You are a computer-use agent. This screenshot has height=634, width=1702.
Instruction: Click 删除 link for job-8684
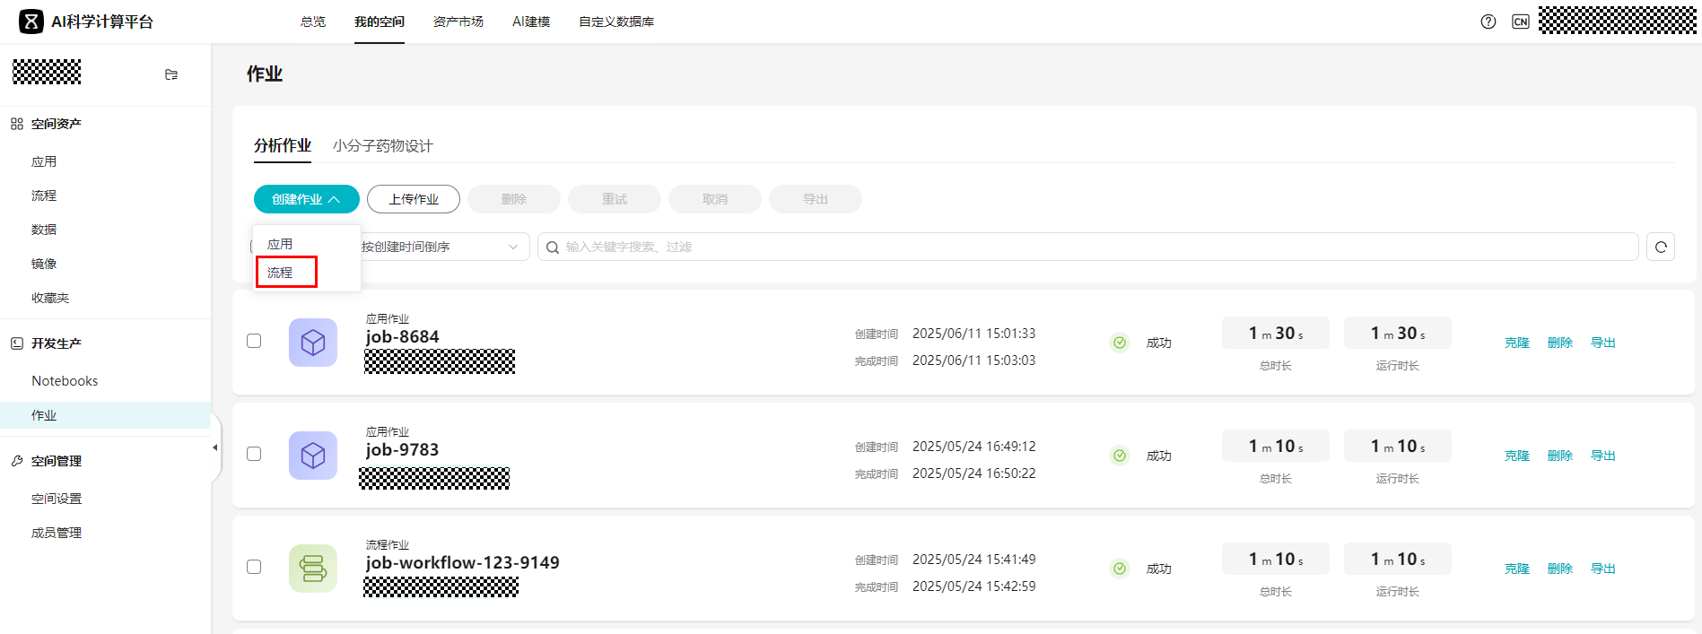pos(1560,343)
